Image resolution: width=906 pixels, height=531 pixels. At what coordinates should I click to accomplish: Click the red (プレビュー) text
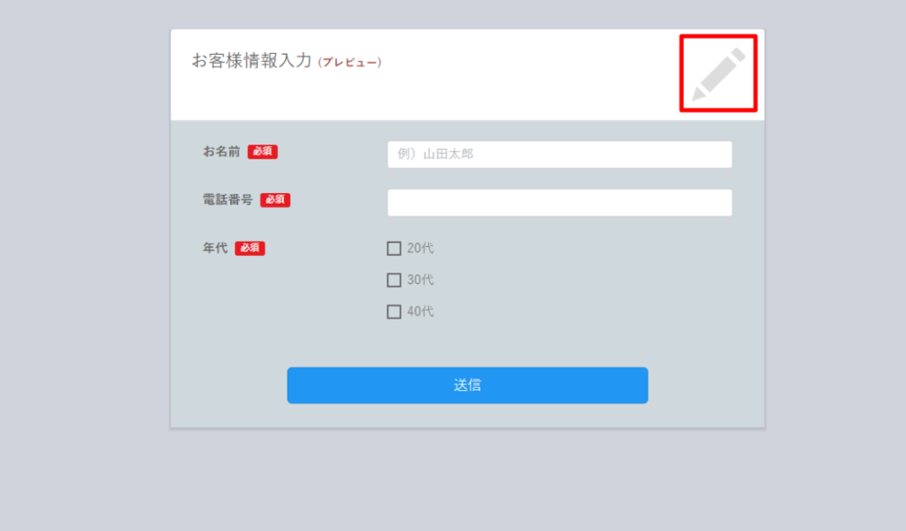pyautogui.click(x=349, y=63)
